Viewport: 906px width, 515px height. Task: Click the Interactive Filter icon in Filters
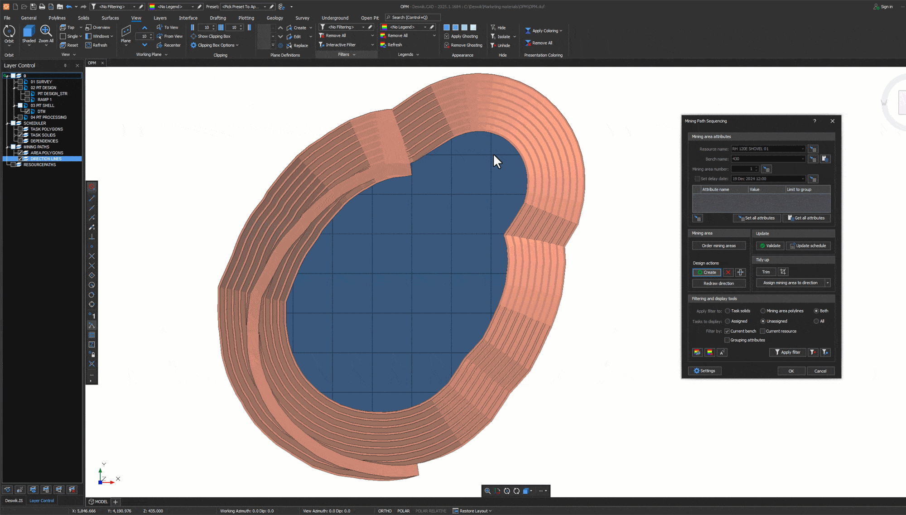pos(323,45)
